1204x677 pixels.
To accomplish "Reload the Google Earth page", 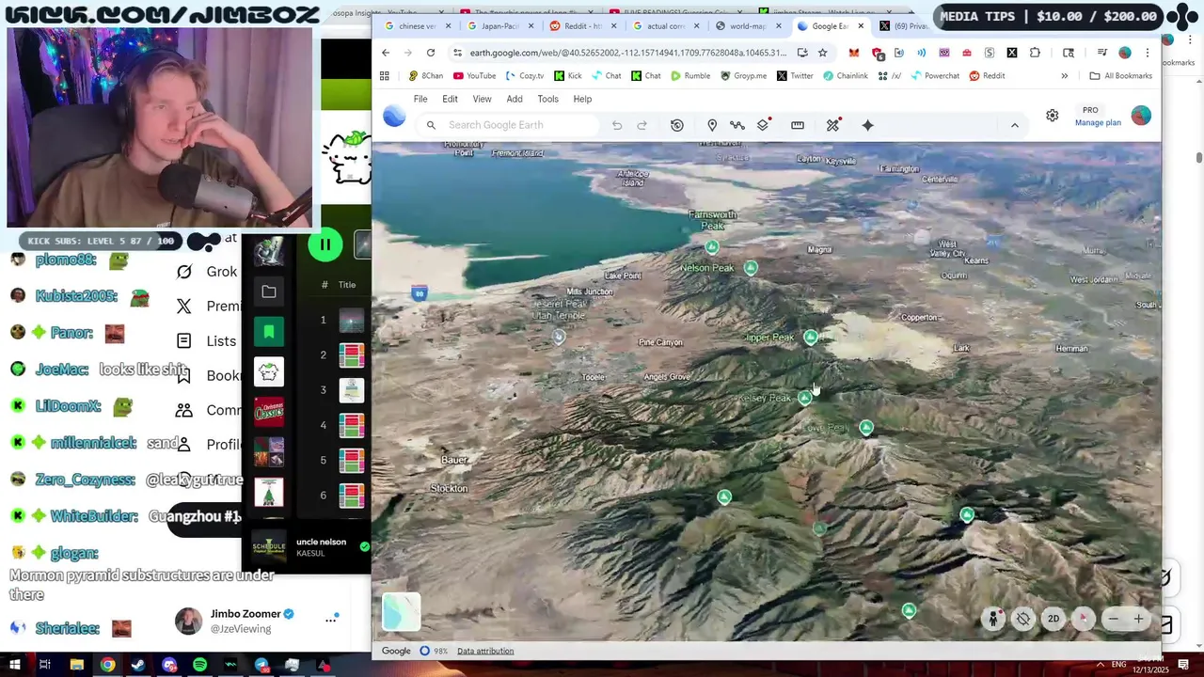I will tap(431, 53).
